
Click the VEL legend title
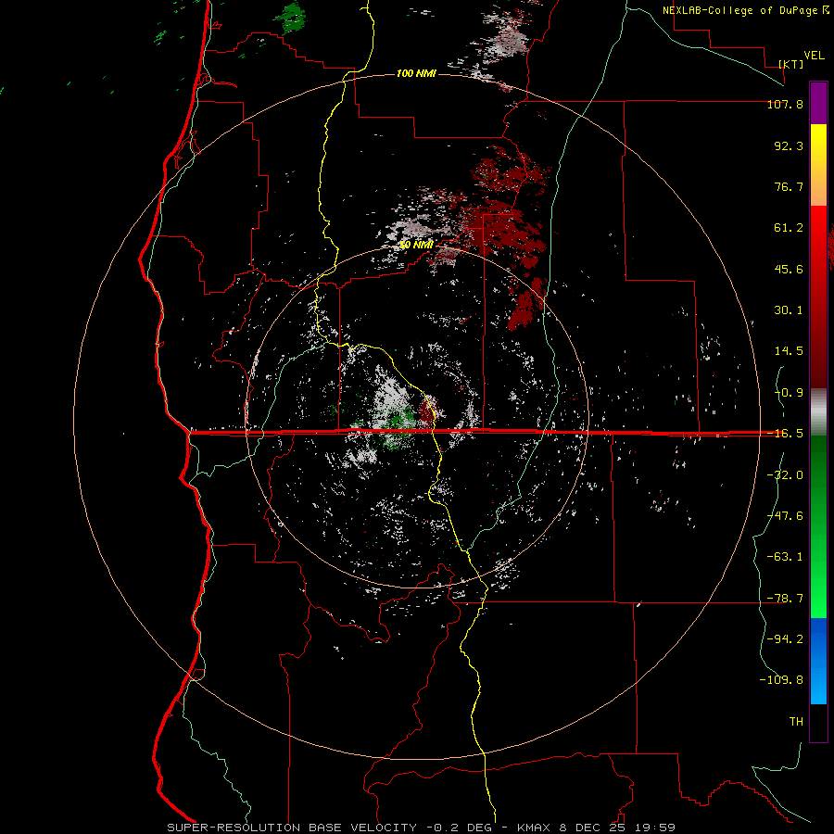(814, 56)
